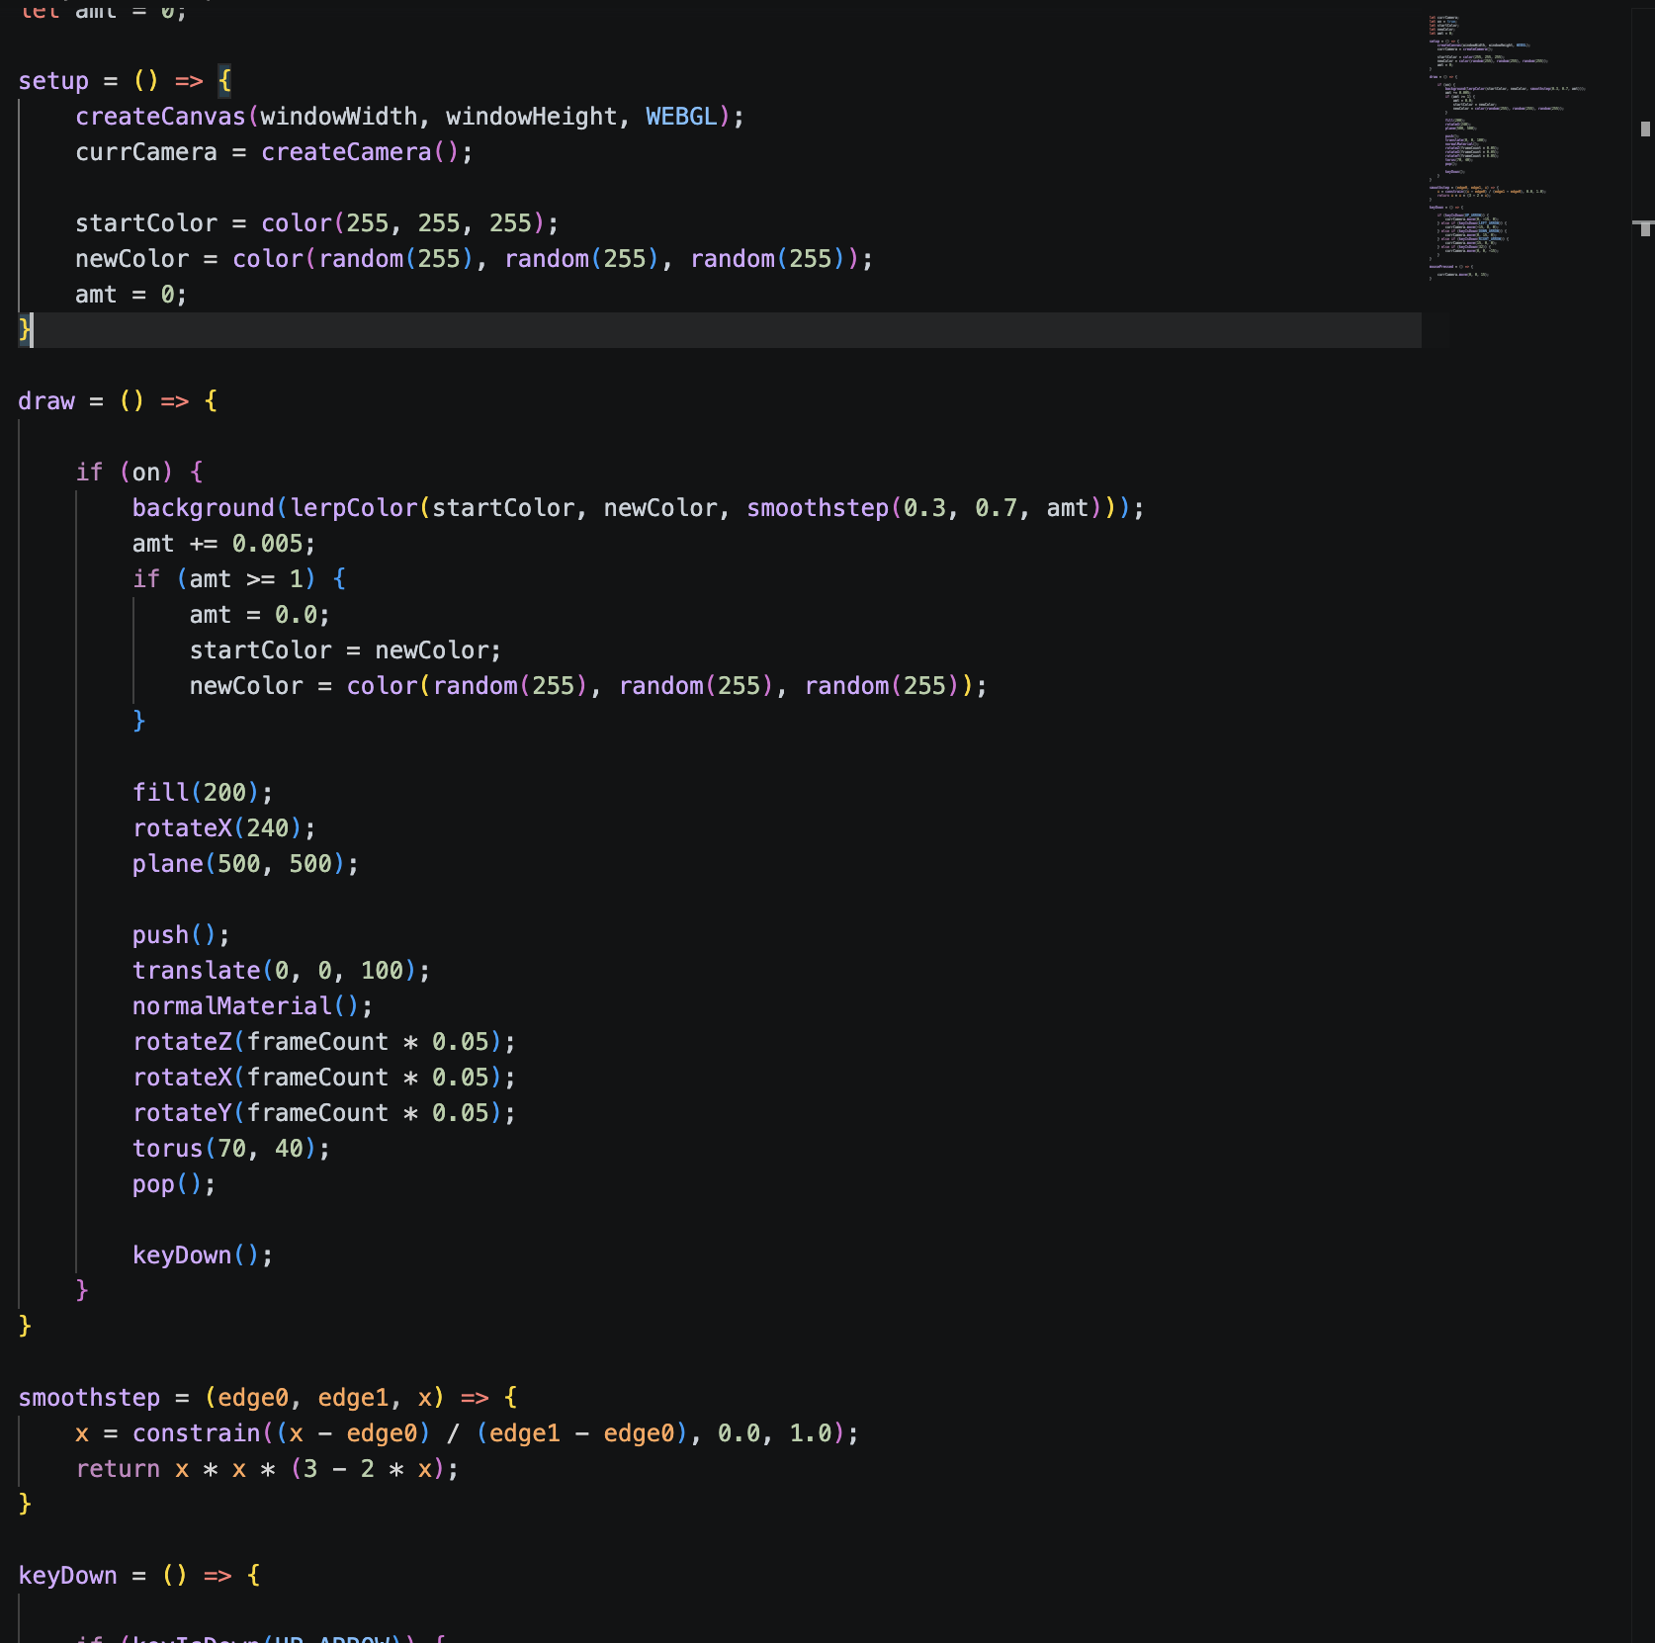This screenshot has width=1655, height=1643.
Task: Click the background lerpColor call
Action: coord(203,507)
